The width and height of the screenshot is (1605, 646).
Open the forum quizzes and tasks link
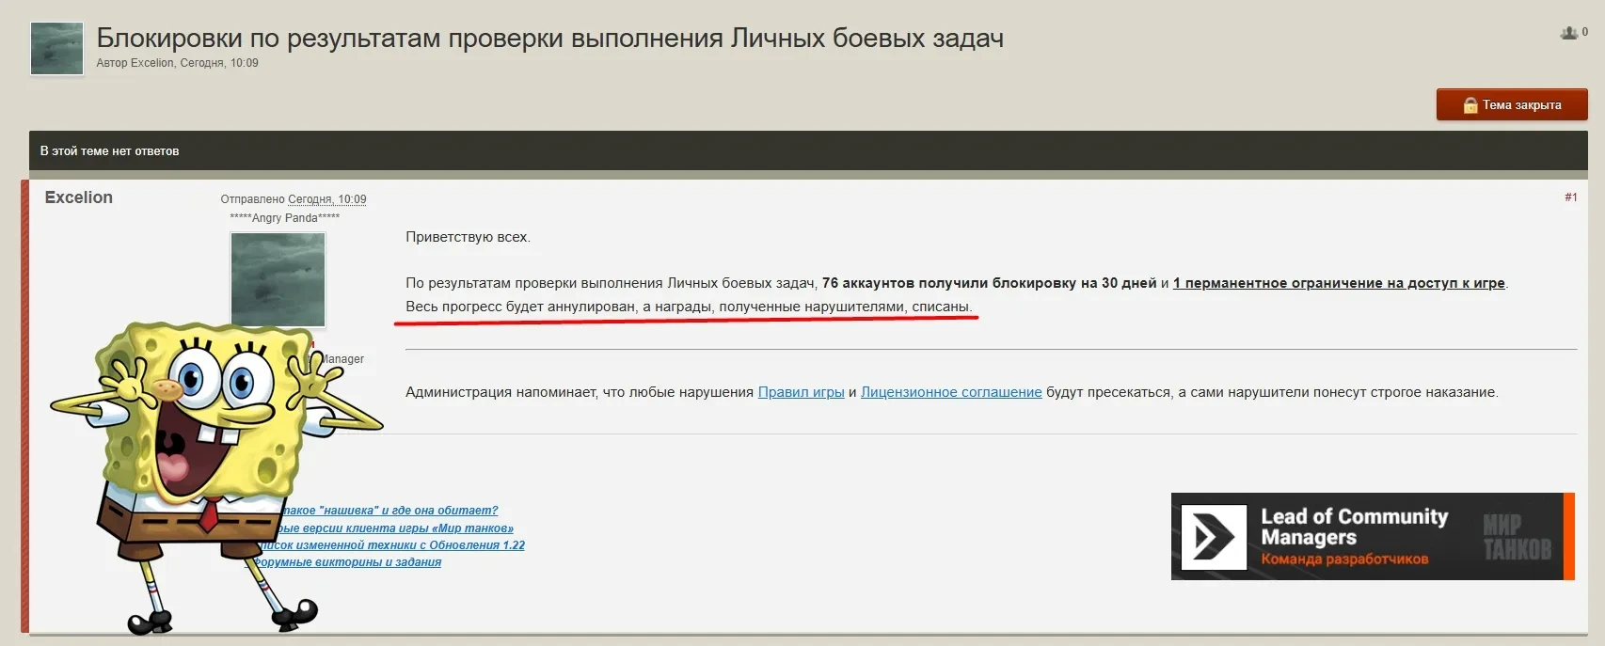[x=348, y=562]
